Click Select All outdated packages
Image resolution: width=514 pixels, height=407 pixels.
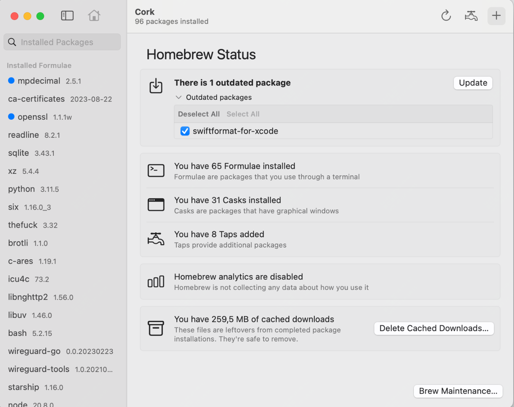[243, 114]
